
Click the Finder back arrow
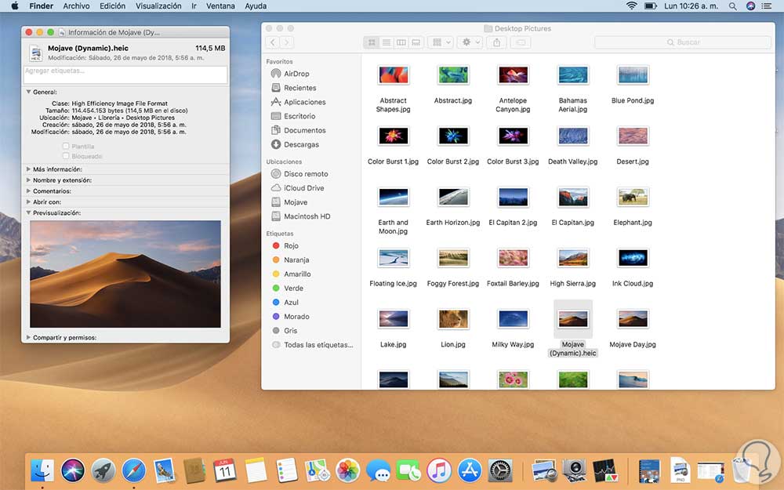click(x=272, y=42)
